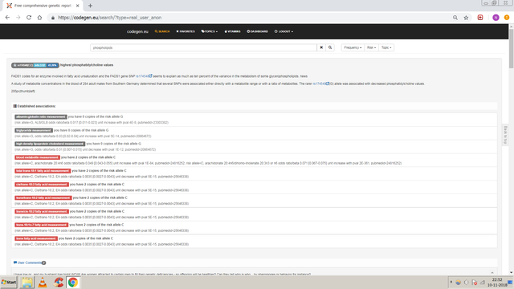The height and width of the screenshot is (289, 514).
Task: Click the User Comments count badge
Action: coord(43,263)
